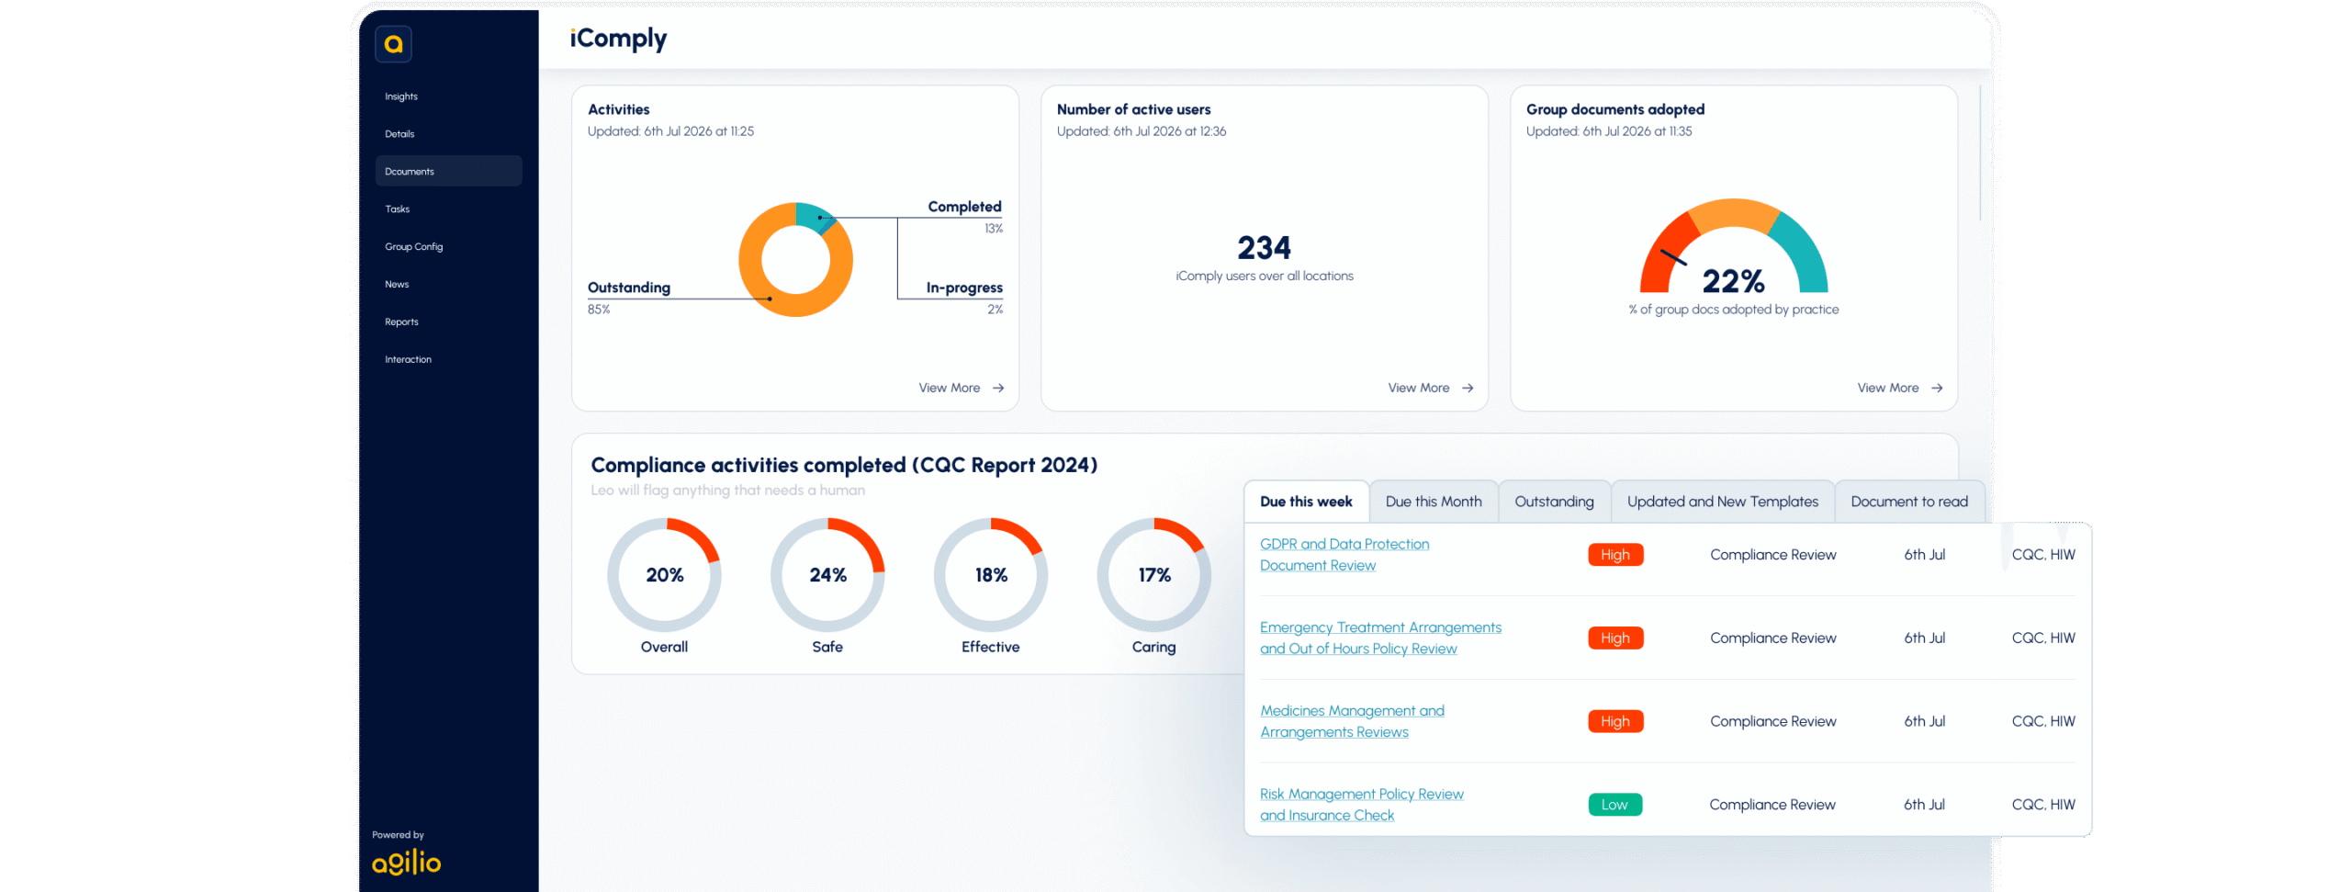Image resolution: width=2351 pixels, height=892 pixels.
Task: Switch to the Due this Month tab
Action: [x=1434, y=502]
